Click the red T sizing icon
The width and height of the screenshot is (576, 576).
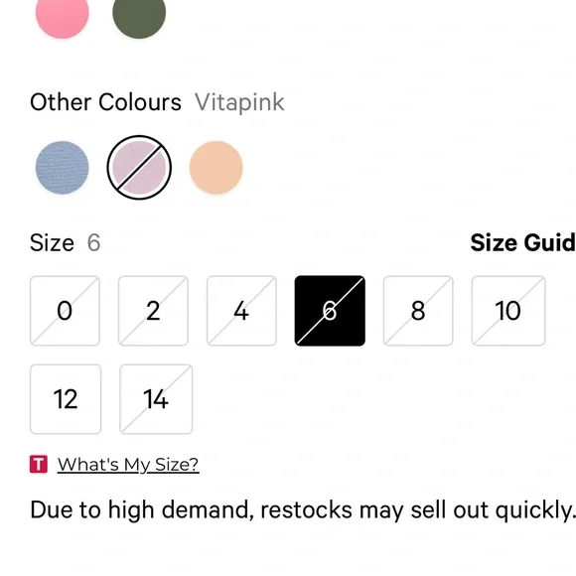[39, 465]
